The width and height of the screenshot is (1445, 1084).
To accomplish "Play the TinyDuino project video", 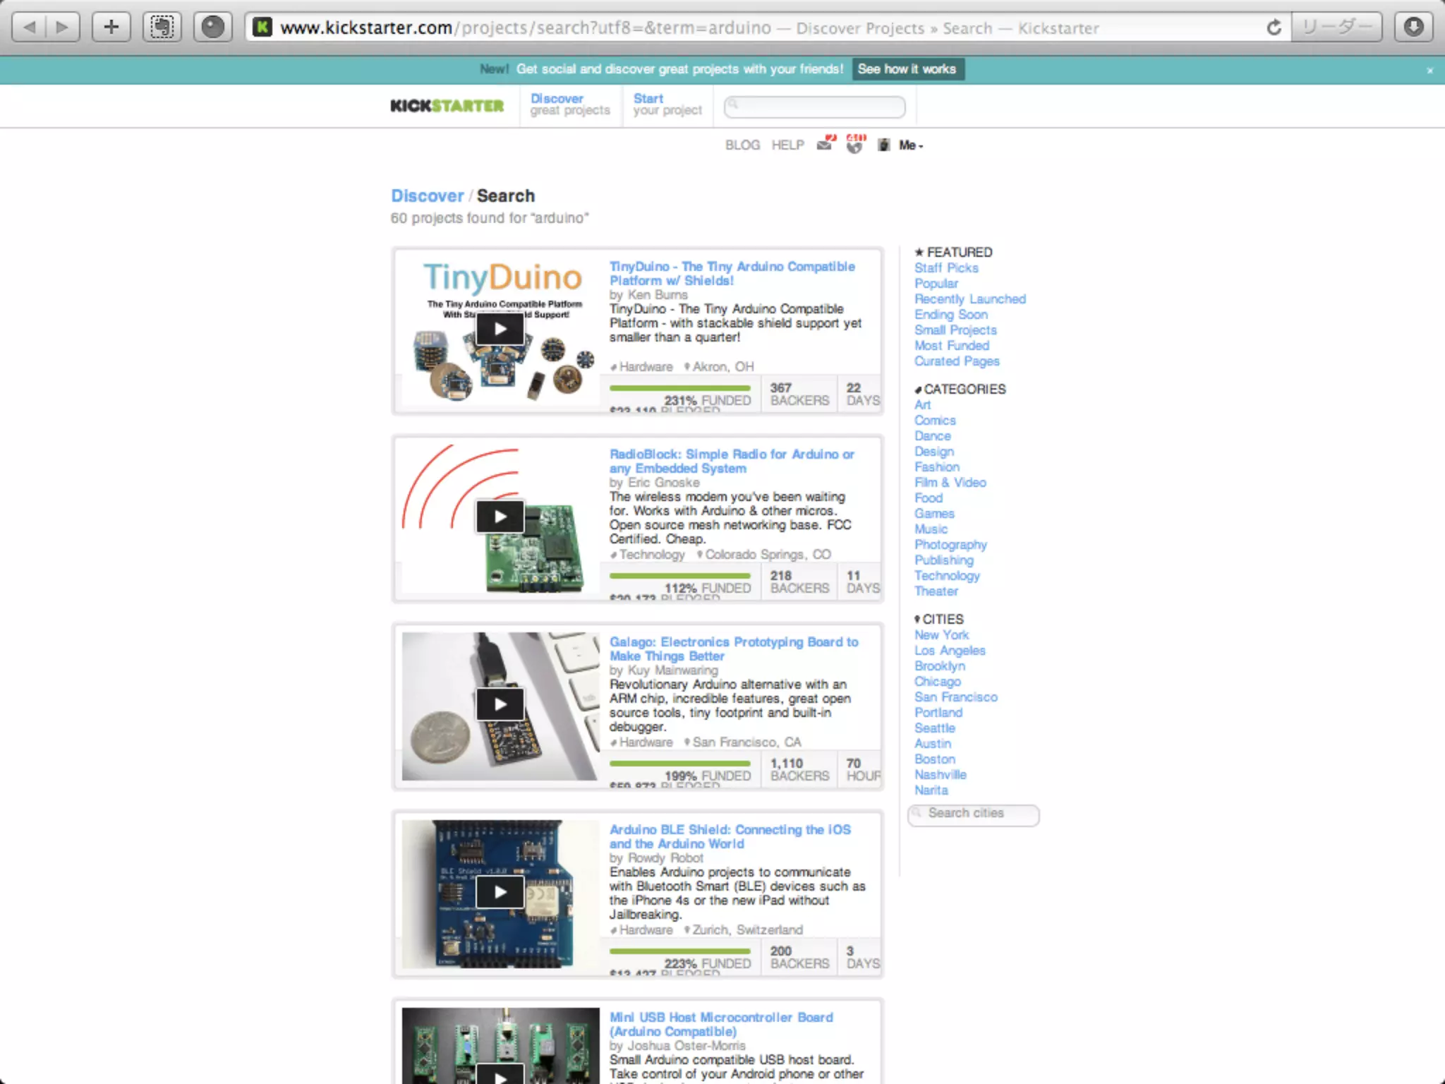I will click(500, 329).
